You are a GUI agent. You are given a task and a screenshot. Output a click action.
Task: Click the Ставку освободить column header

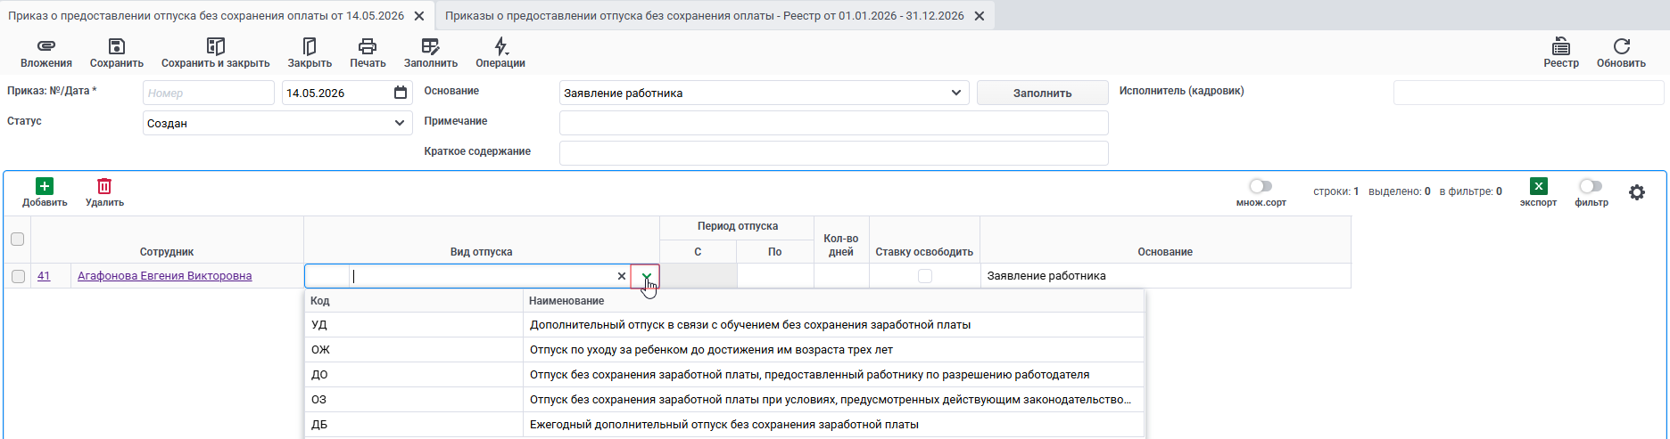[x=924, y=252]
